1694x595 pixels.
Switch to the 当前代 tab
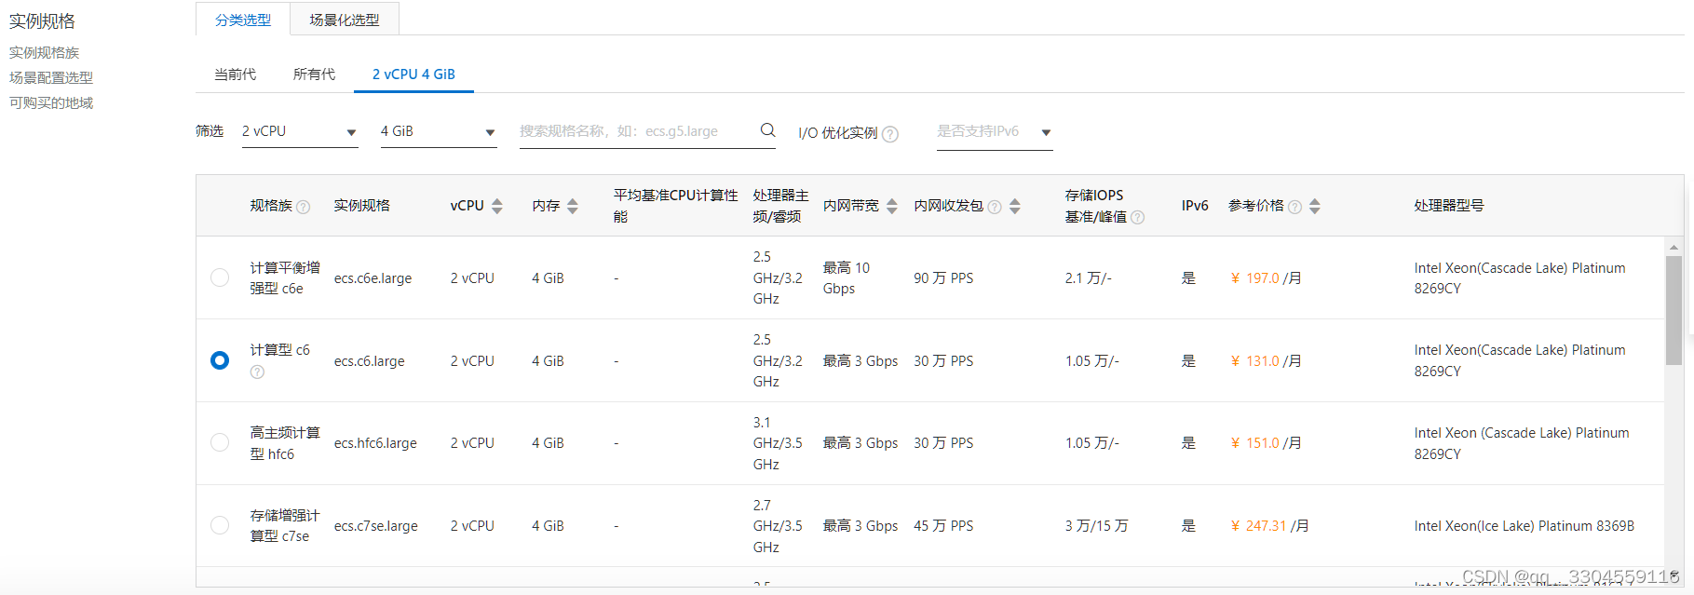pyautogui.click(x=235, y=74)
